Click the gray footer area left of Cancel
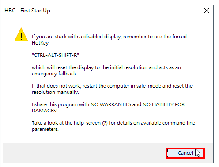 [84, 153]
